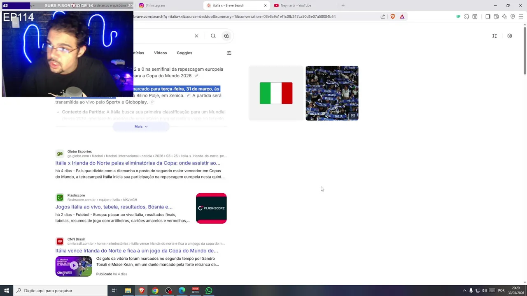
Task: Click the POR language indicator
Action: click(x=501, y=291)
